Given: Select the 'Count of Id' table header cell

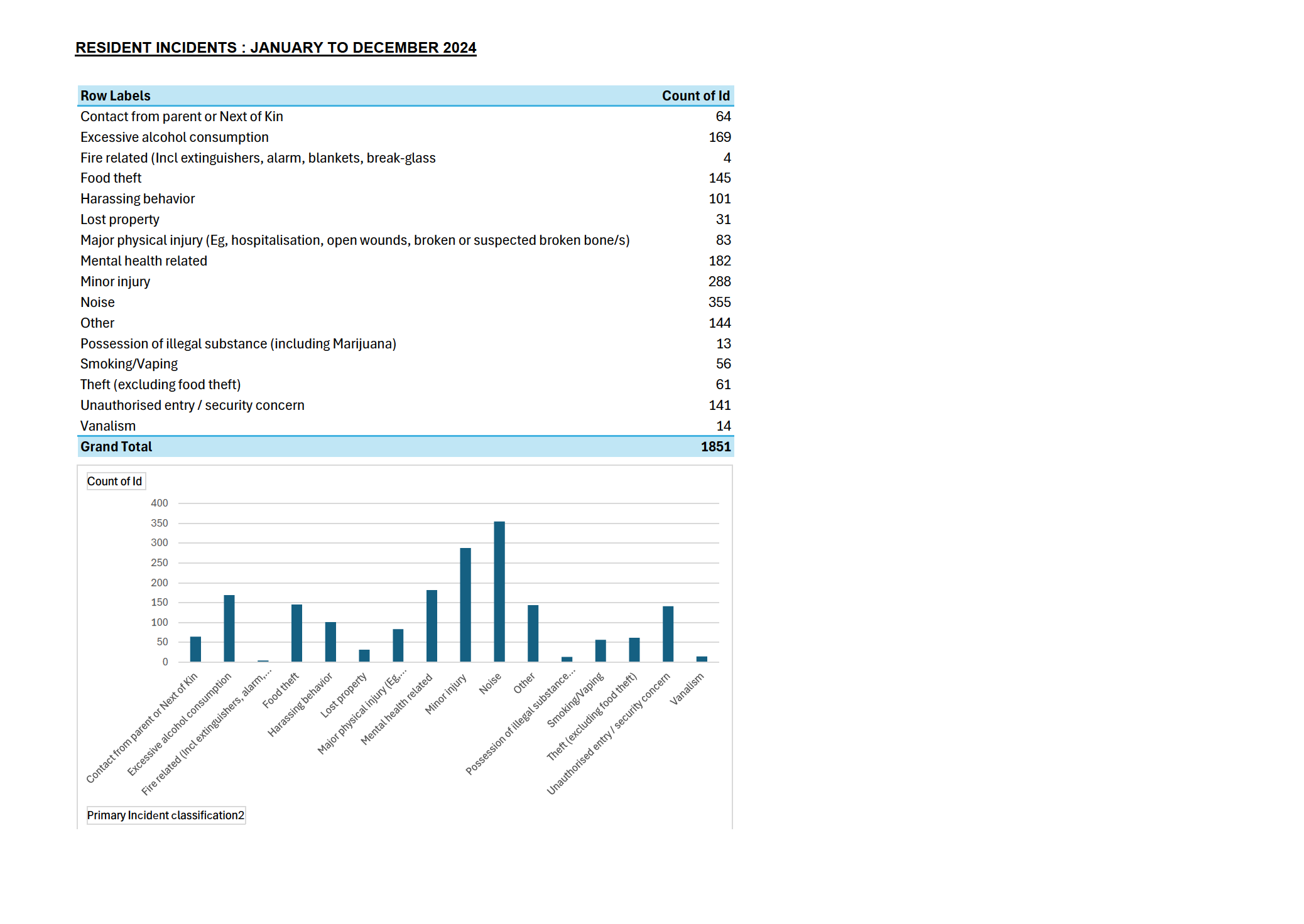Looking at the screenshot, I should 696,96.
